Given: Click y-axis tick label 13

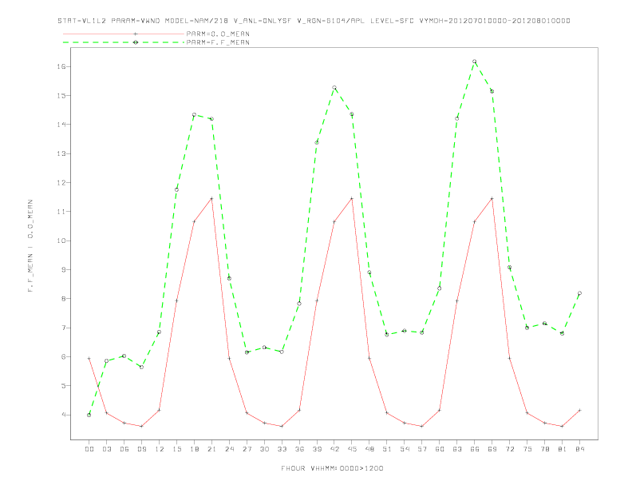Looking at the screenshot, I should point(61,153).
